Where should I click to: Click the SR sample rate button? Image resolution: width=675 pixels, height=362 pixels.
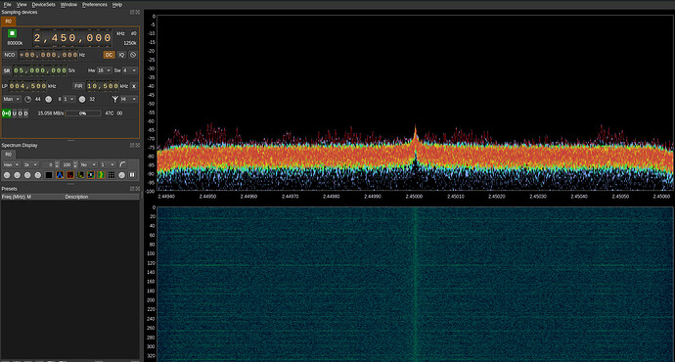point(7,70)
